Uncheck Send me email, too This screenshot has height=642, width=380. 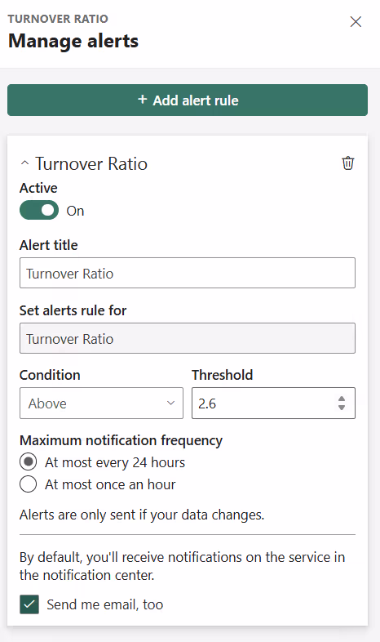point(29,604)
